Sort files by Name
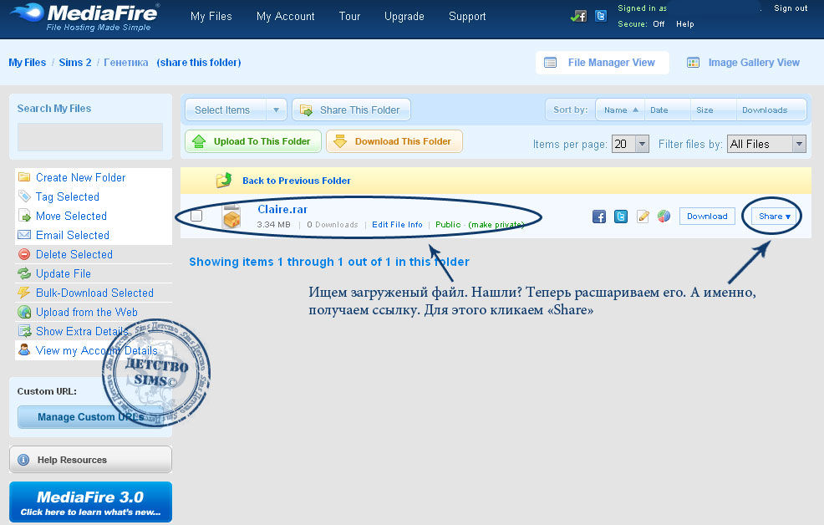 click(621, 110)
